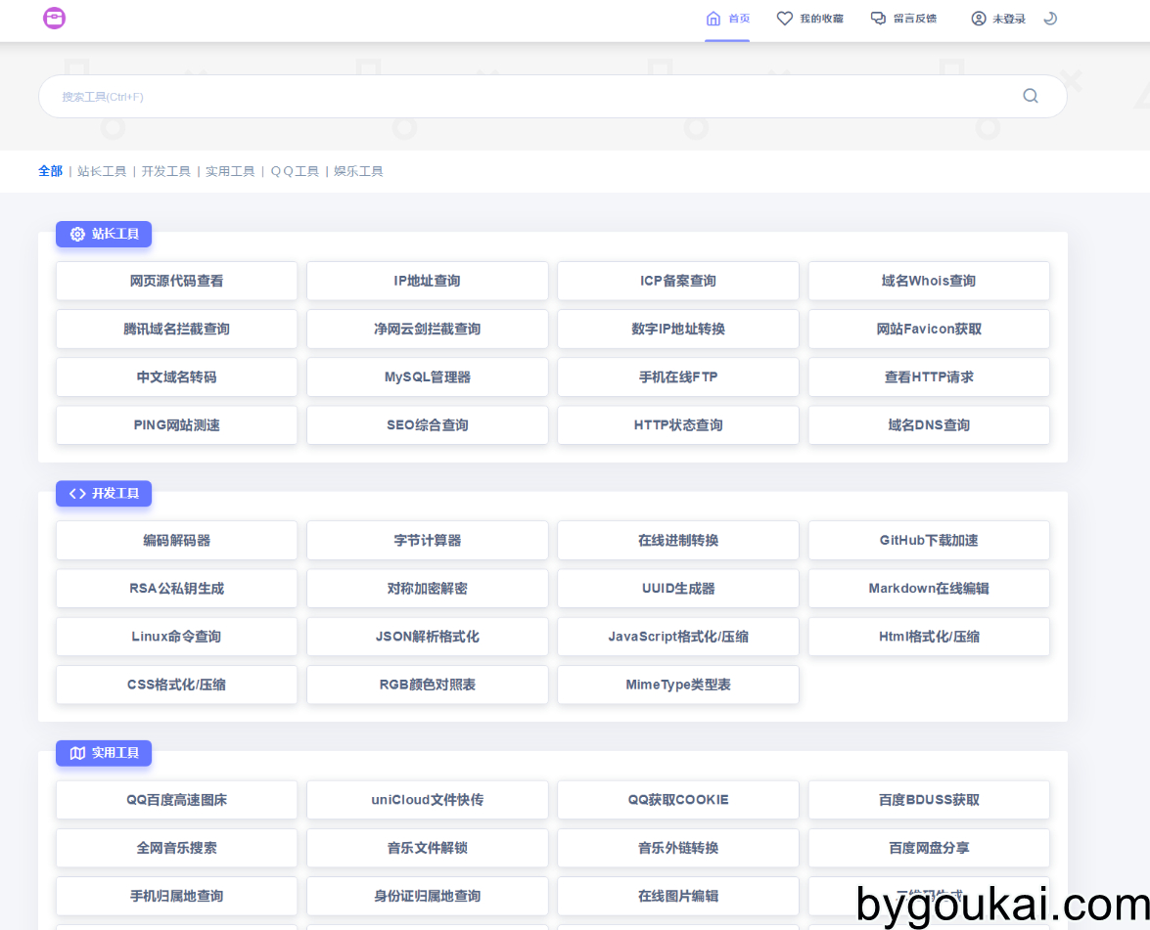Open CSS格式化/压缩 tool
This screenshot has width=1150, height=930.
coord(177,685)
